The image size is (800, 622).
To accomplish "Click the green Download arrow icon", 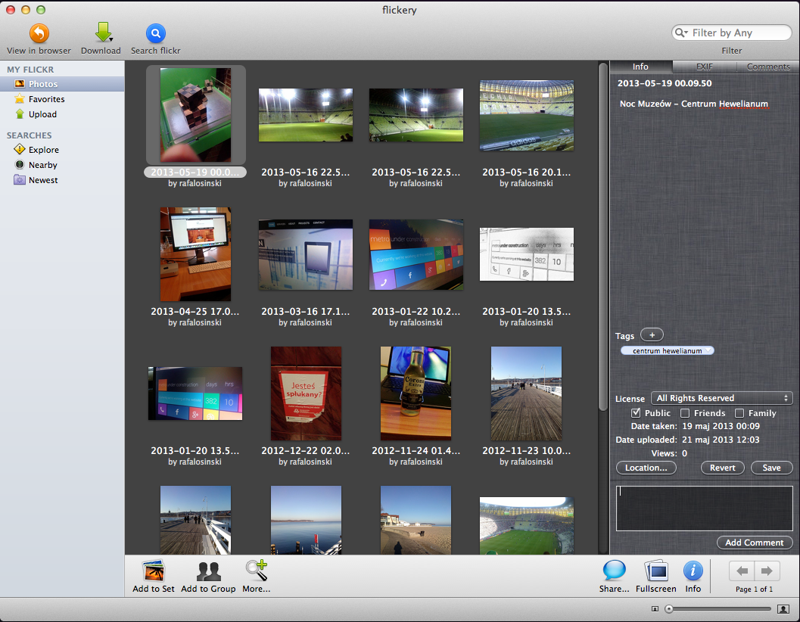I will 103,33.
